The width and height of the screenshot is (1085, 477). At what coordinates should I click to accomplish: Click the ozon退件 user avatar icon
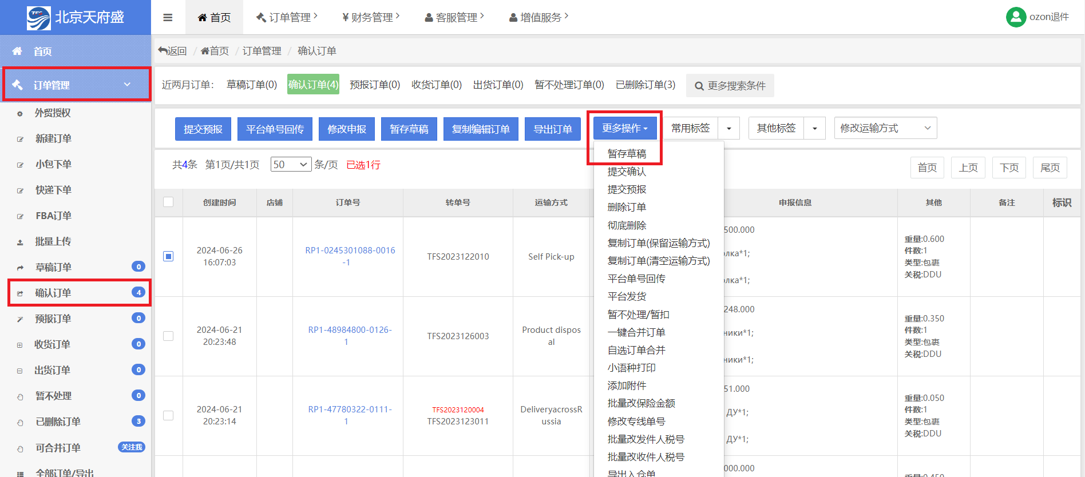click(x=1016, y=17)
